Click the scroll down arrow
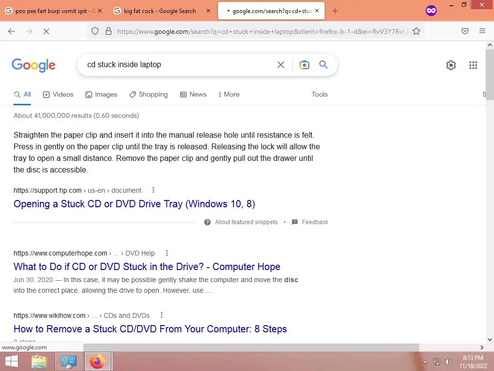The image size is (494, 371). click(x=490, y=340)
